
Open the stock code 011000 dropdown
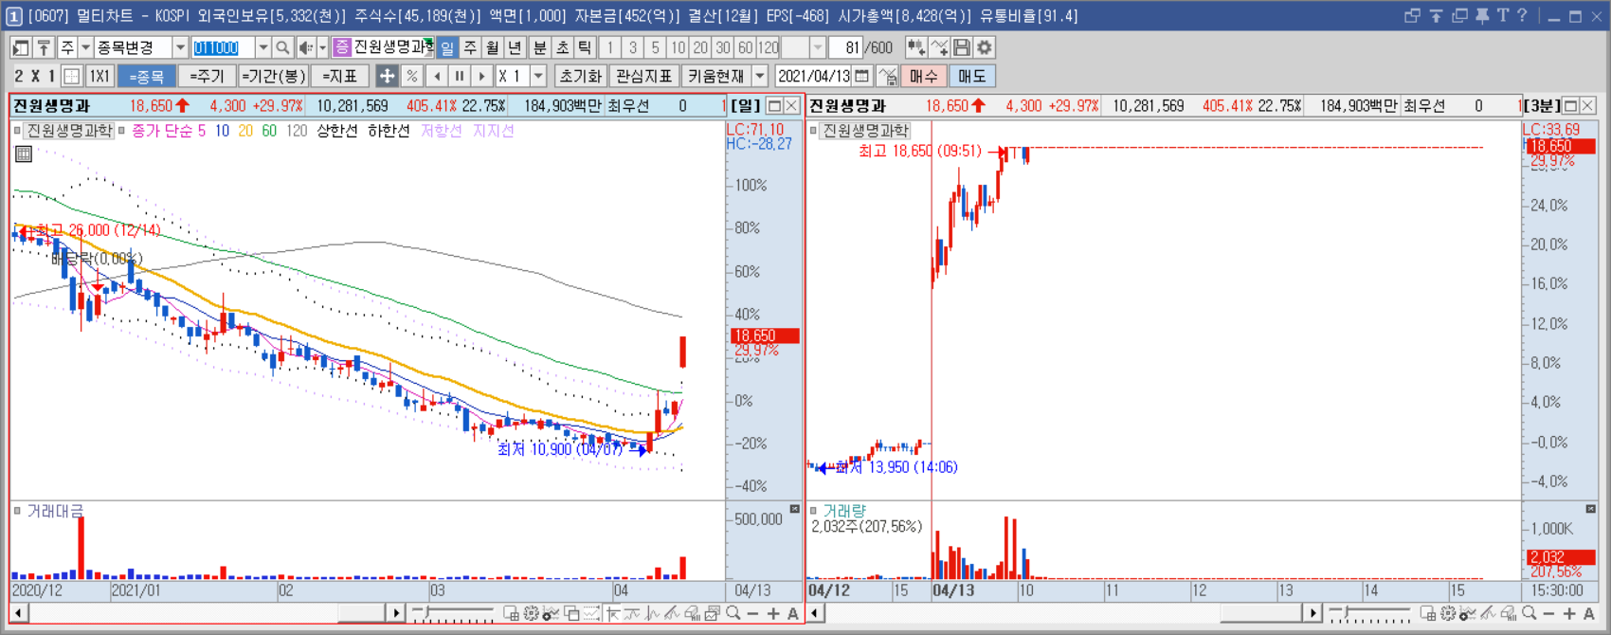(262, 47)
